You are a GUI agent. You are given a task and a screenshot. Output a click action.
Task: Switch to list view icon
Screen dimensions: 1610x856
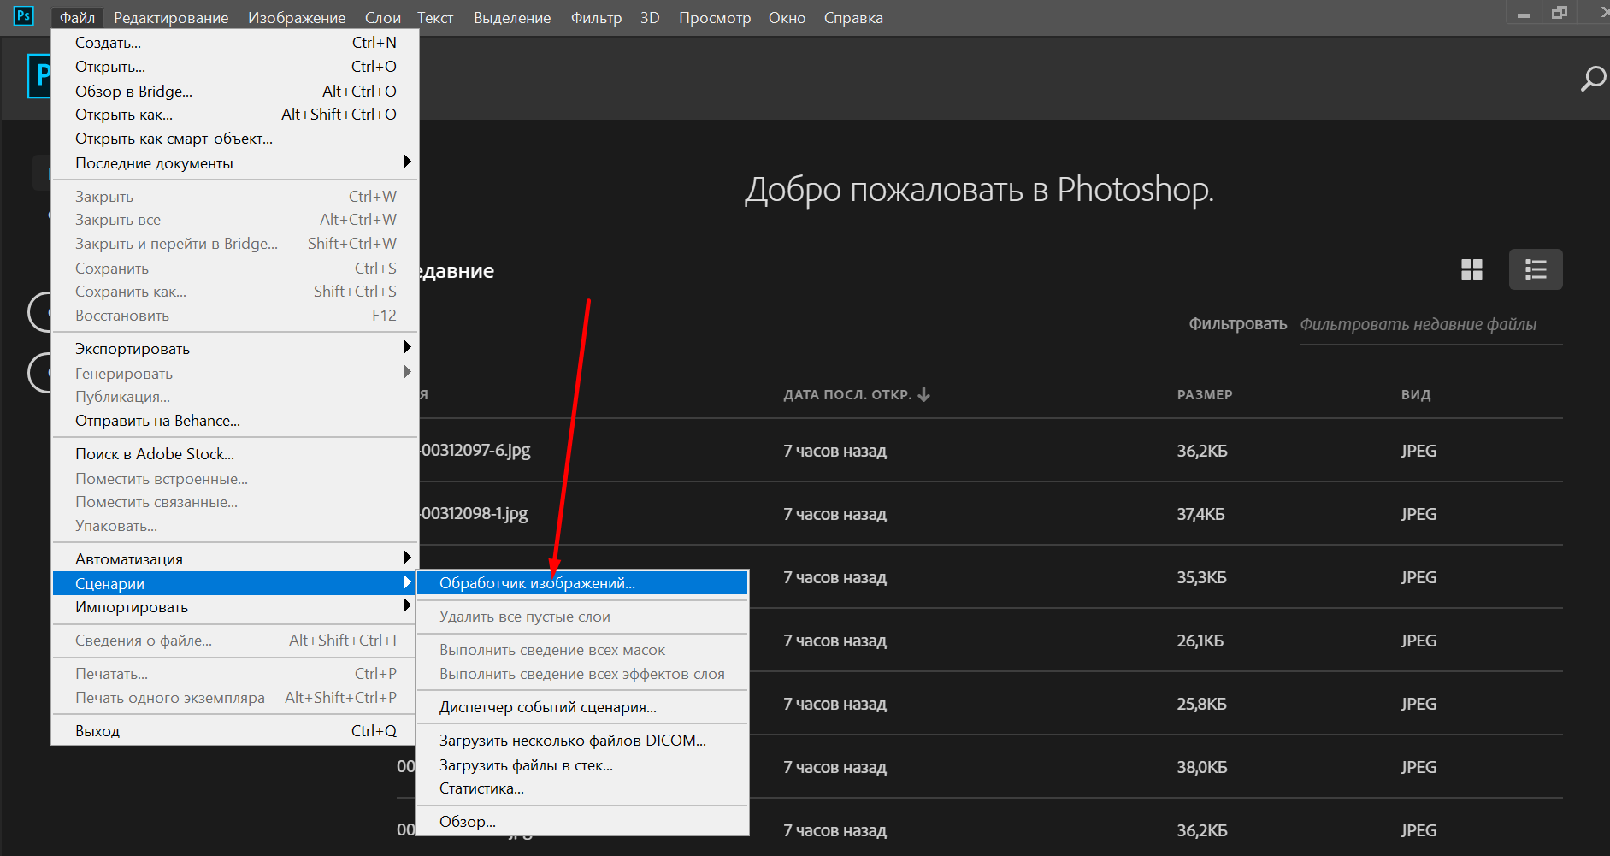(1536, 269)
